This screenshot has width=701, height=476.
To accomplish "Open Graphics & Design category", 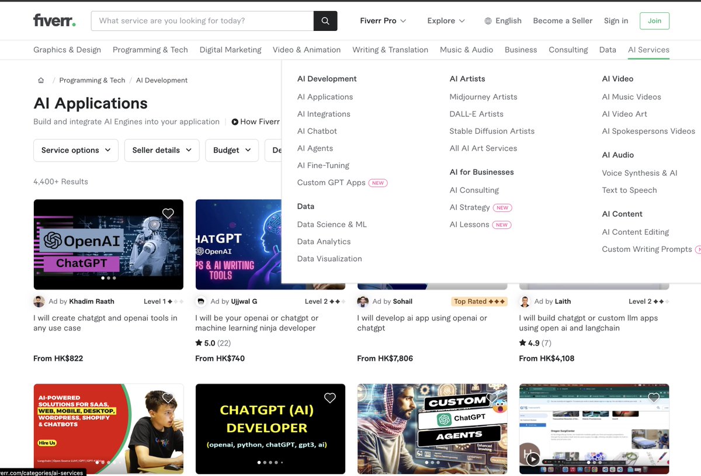I will pyautogui.click(x=67, y=50).
